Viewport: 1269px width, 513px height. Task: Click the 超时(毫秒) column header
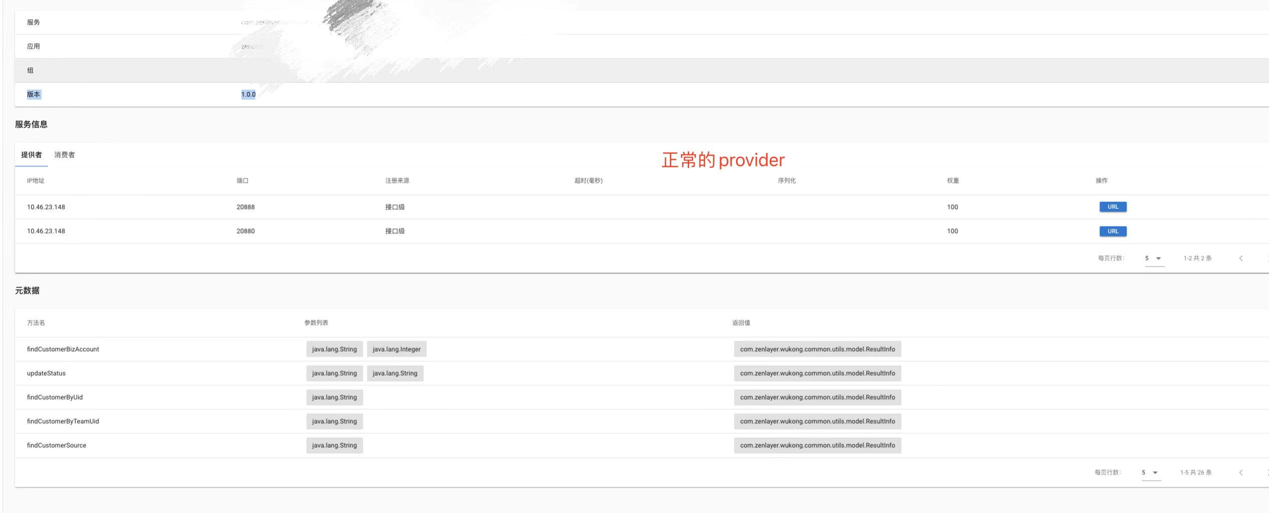point(588,181)
